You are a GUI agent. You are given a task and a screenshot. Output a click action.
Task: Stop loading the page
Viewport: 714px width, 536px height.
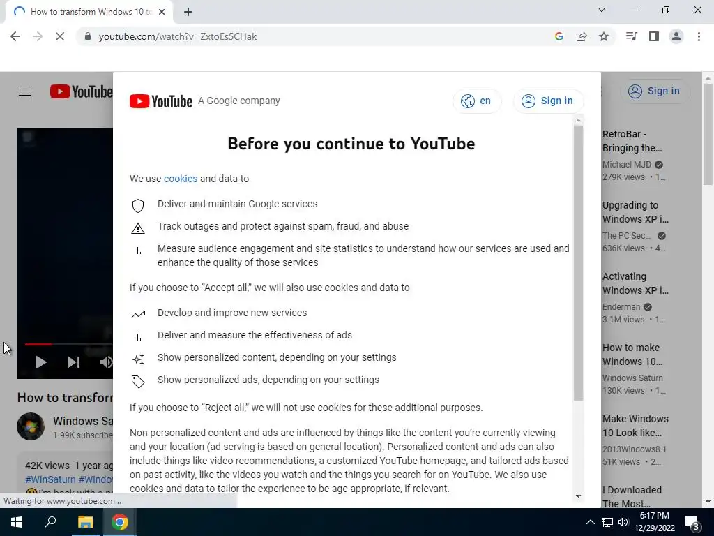click(x=60, y=36)
